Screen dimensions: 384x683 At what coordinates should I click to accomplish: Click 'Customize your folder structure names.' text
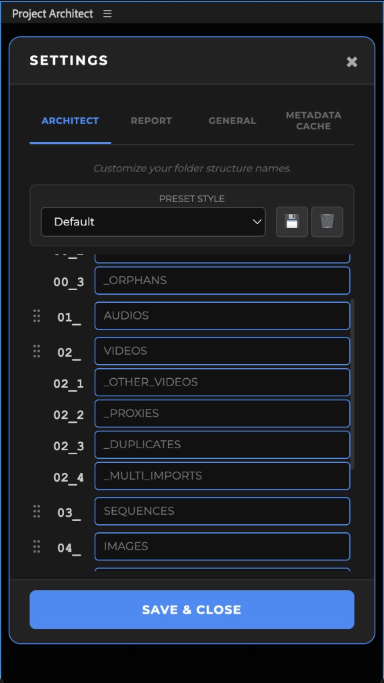coord(192,169)
